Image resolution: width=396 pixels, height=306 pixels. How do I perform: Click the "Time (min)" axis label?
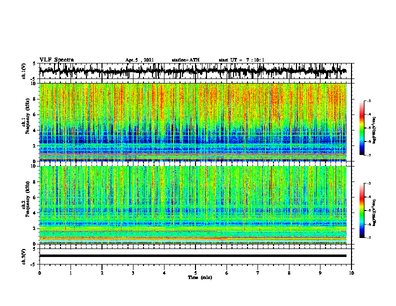coord(200,277)
